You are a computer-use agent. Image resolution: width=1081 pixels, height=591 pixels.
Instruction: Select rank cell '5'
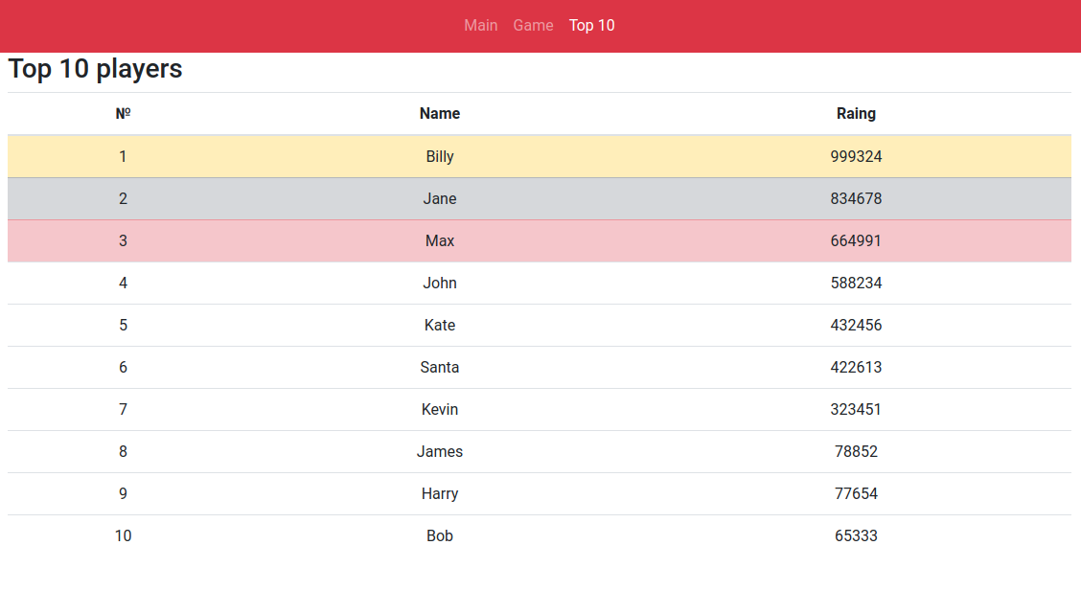point(123,325)
